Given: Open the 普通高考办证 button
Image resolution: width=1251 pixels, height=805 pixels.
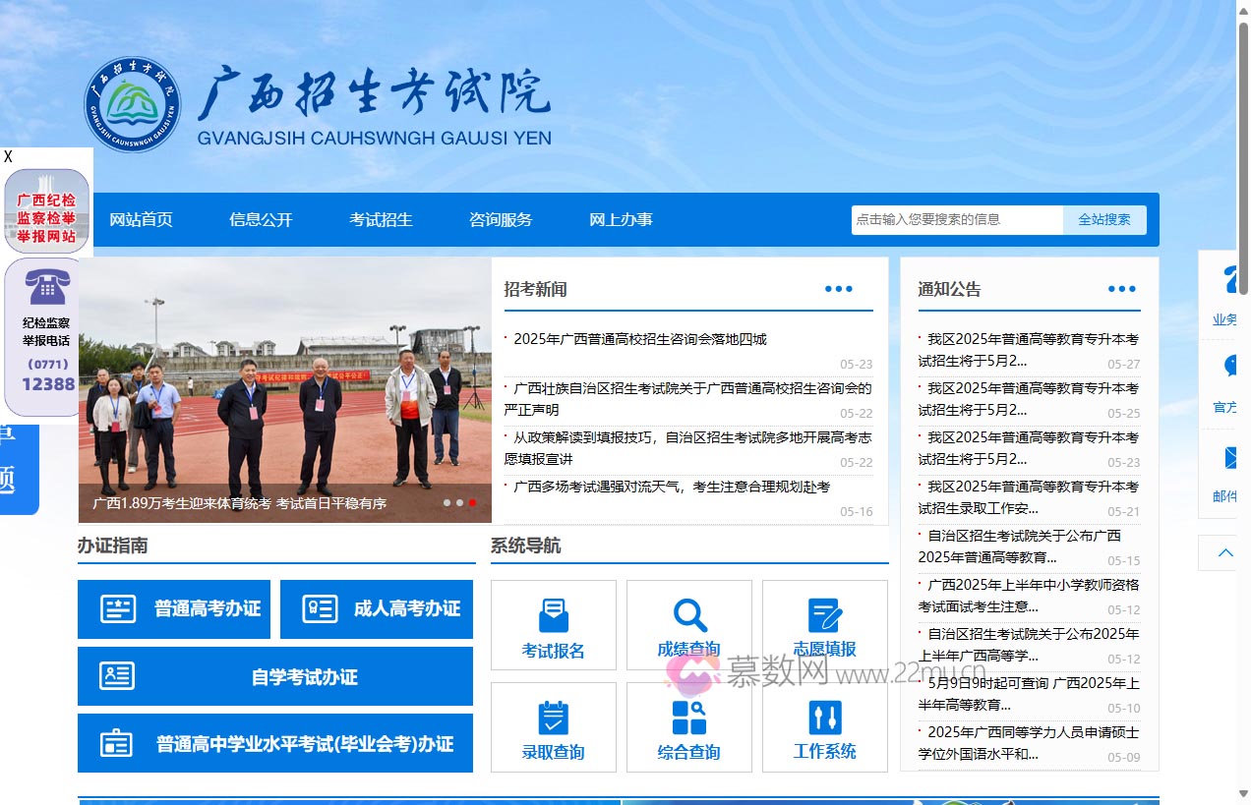Looking at the screenshot, I should coord(174,609).
